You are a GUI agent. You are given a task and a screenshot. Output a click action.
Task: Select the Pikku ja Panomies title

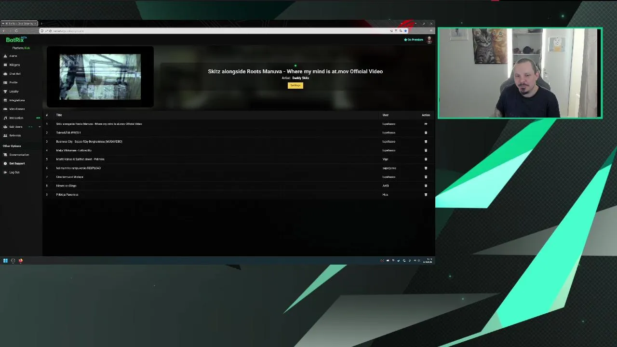tap(67, 195)
